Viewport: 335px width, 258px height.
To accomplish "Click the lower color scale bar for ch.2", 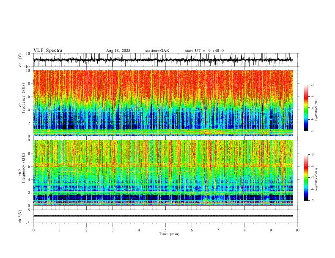I will [306, 177].
